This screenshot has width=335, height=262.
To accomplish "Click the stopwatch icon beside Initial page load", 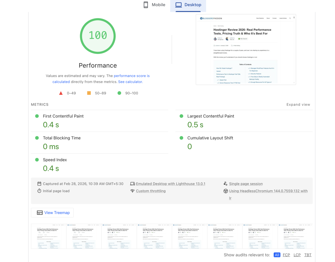I will coord(39,191).
